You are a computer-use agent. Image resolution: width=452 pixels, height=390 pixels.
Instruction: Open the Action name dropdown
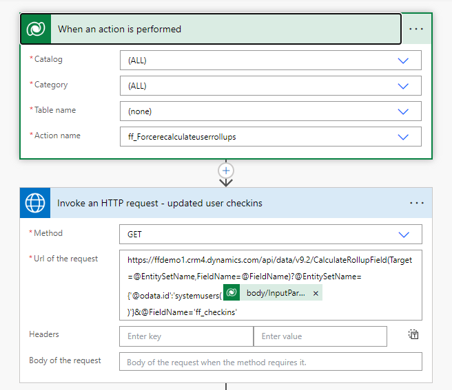pyautogui.click(x=404, y=137)
